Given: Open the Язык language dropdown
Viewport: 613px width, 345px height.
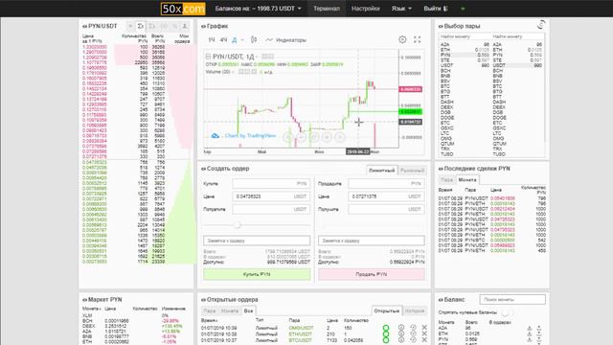Looking at the screenshot, I should point(401,9).
